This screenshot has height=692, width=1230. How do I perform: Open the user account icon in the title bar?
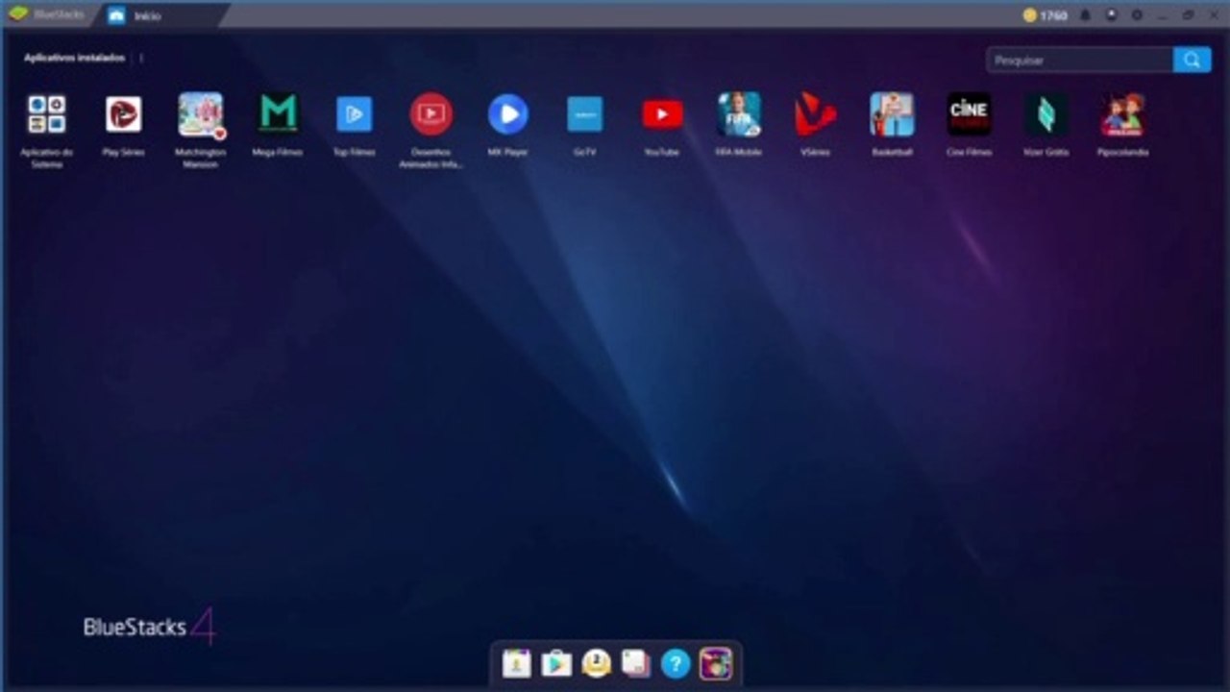pyautogui.click(x=1112, y=15)
